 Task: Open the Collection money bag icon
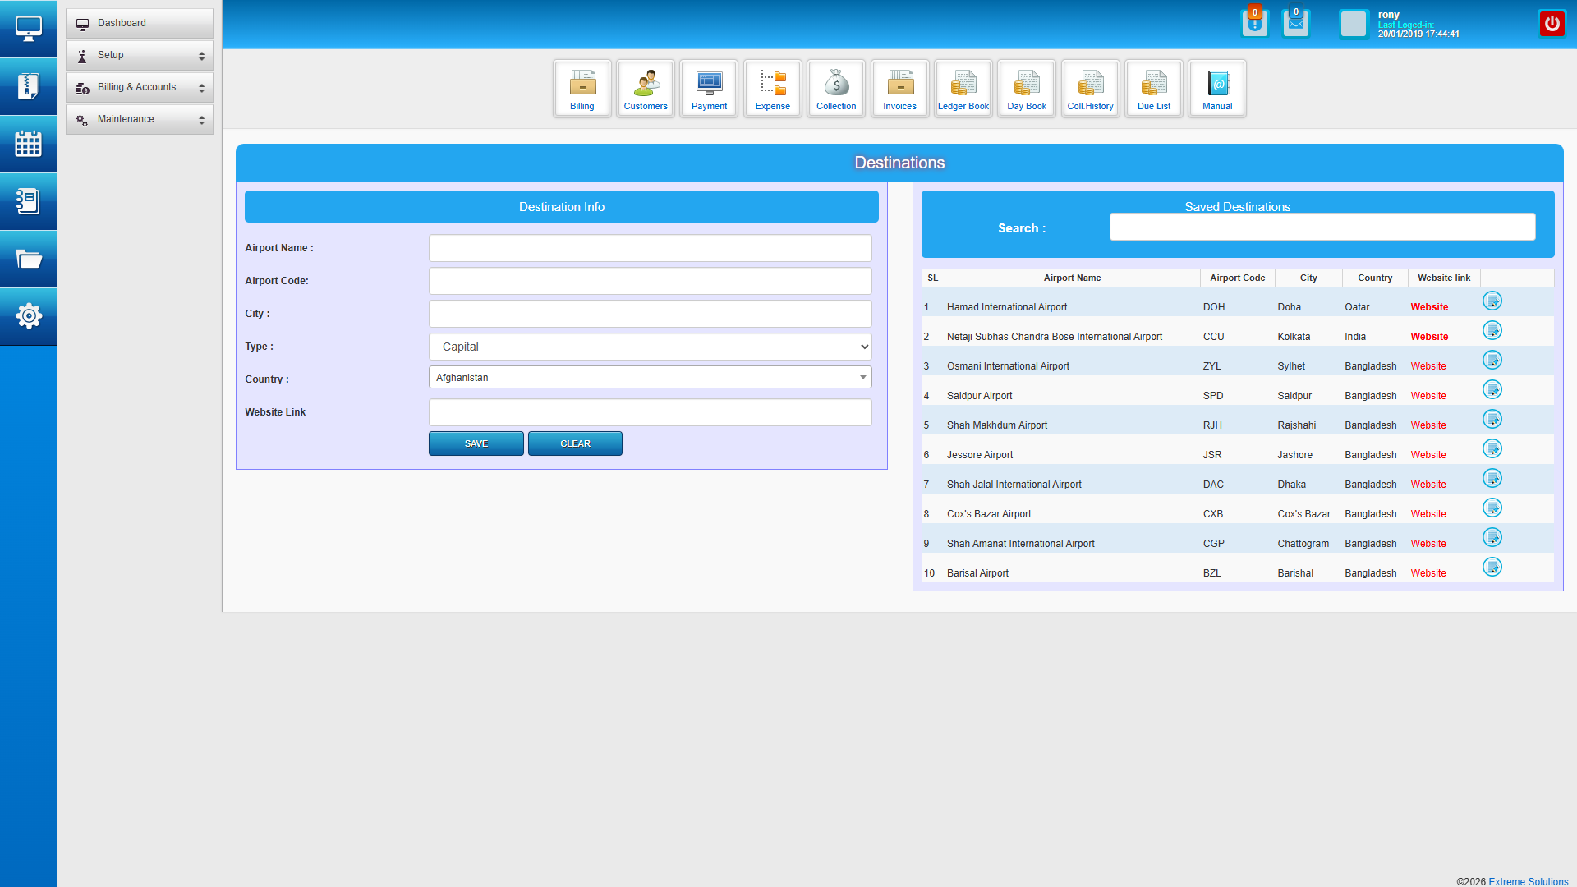836,88
